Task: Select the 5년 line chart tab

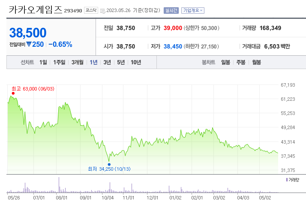Action: 121,62
